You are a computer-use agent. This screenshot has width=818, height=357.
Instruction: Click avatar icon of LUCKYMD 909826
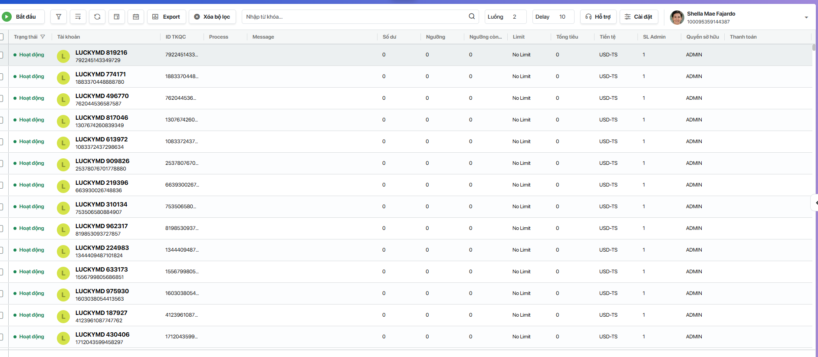pyautogui.click(x=63, y=164)
